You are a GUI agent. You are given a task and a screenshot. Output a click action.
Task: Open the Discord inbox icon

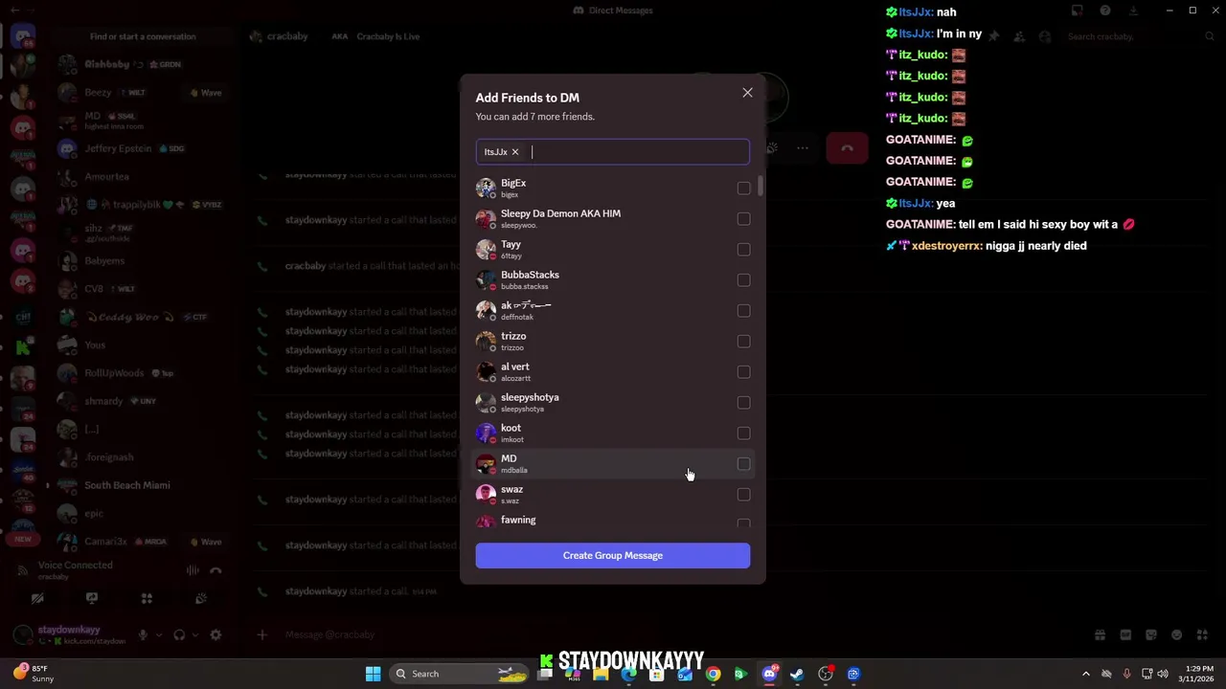tap(1078, 11)
